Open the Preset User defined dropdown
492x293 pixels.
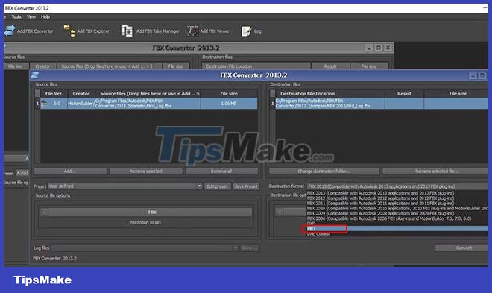click(125, 186)
